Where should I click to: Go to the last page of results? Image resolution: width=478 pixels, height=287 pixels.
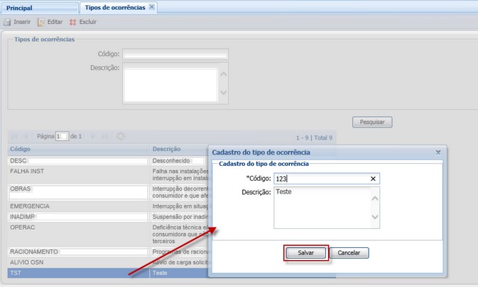[104, 136]
